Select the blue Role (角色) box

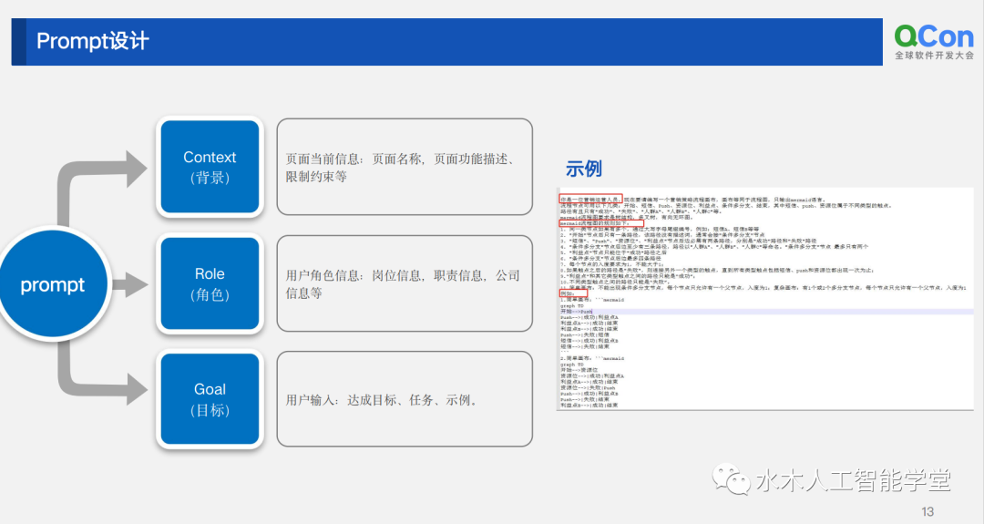[x=210, y=283]
